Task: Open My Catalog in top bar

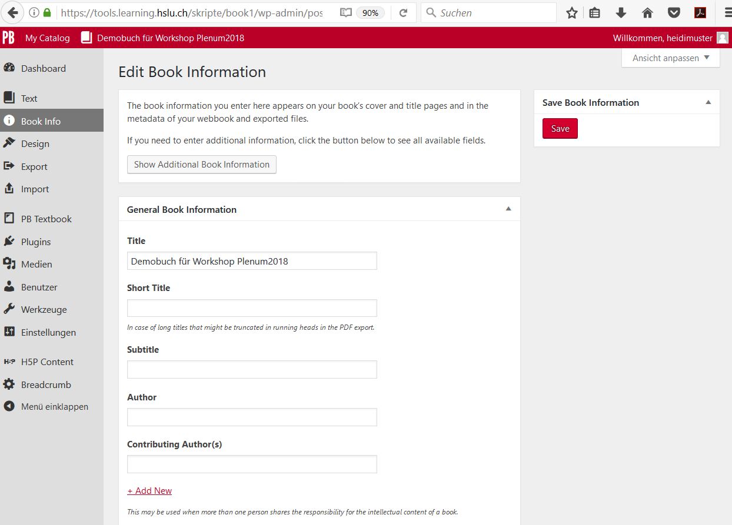Action: click(47, 38)
